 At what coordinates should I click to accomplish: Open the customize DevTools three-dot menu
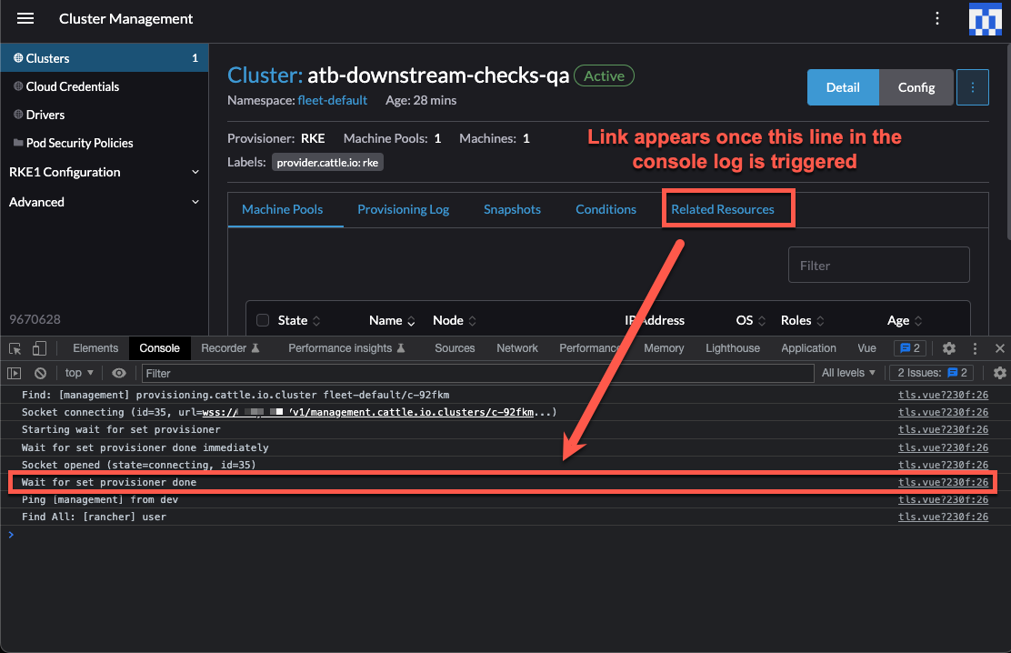975,347
